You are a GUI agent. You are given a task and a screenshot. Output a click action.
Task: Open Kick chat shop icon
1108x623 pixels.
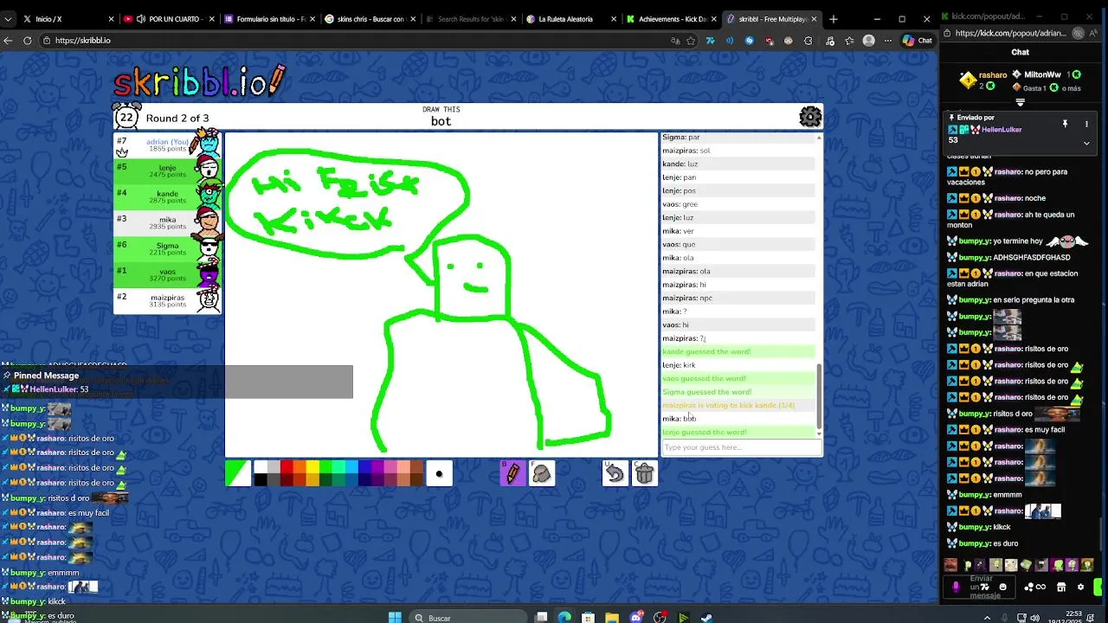coord(1061,587)
